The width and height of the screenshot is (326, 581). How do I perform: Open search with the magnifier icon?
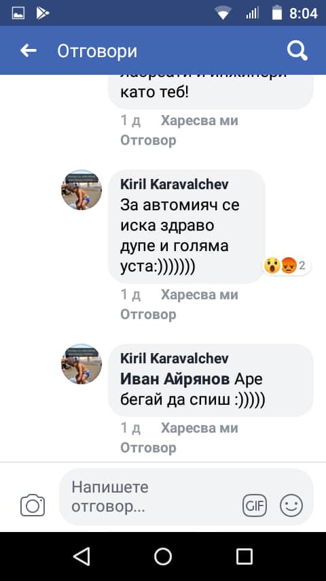coord(297,50)
